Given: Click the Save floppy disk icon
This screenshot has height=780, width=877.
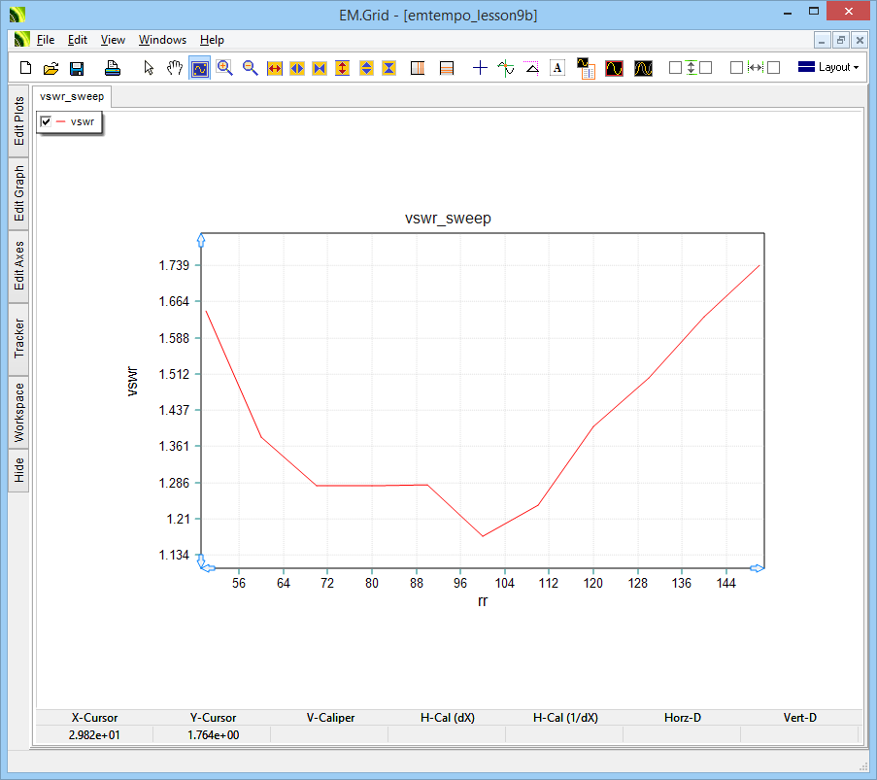Looking at the screenshot, I should tap(77, 68).
